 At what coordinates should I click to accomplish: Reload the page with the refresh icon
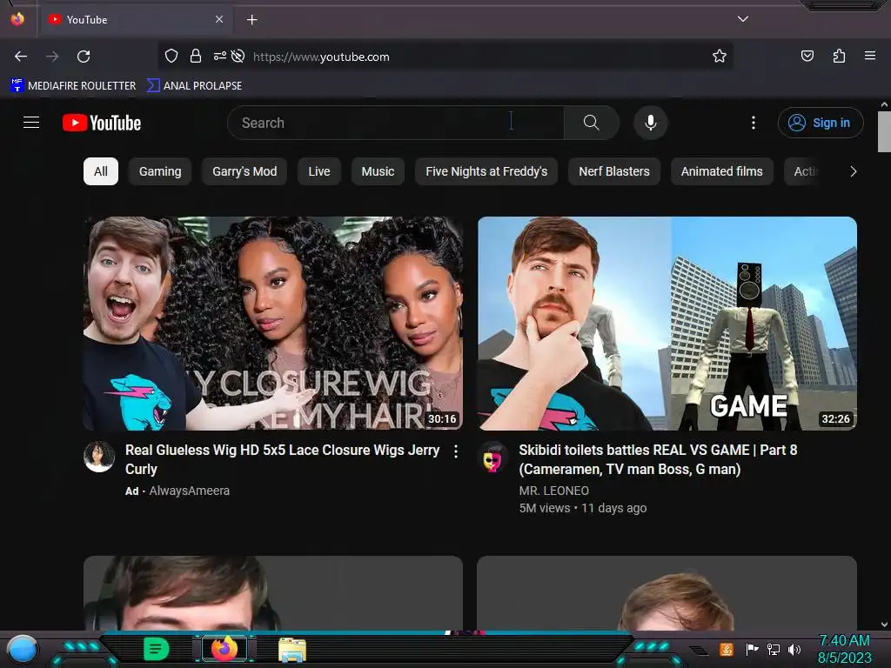coord(84,57)
